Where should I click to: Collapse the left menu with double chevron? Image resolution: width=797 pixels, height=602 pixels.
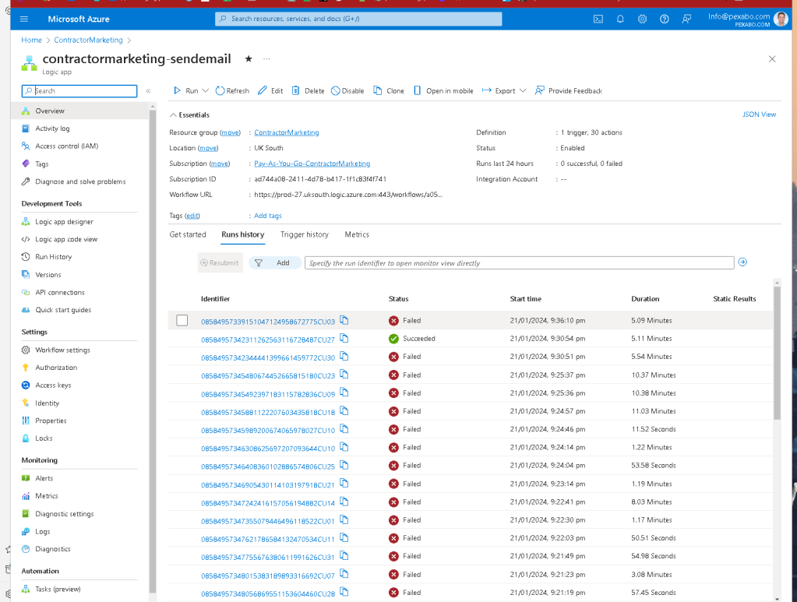tap(149, 91)
